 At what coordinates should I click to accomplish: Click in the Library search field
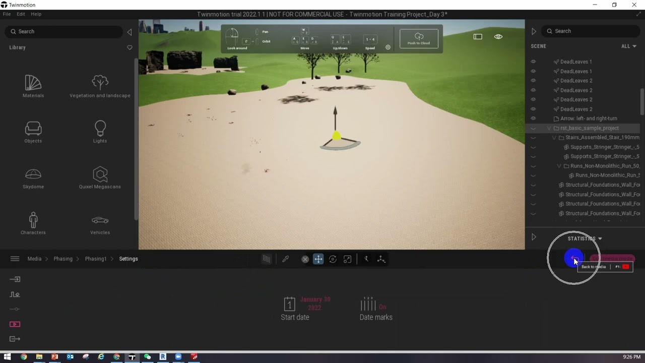pyautogui.click(x=64, y=31)
